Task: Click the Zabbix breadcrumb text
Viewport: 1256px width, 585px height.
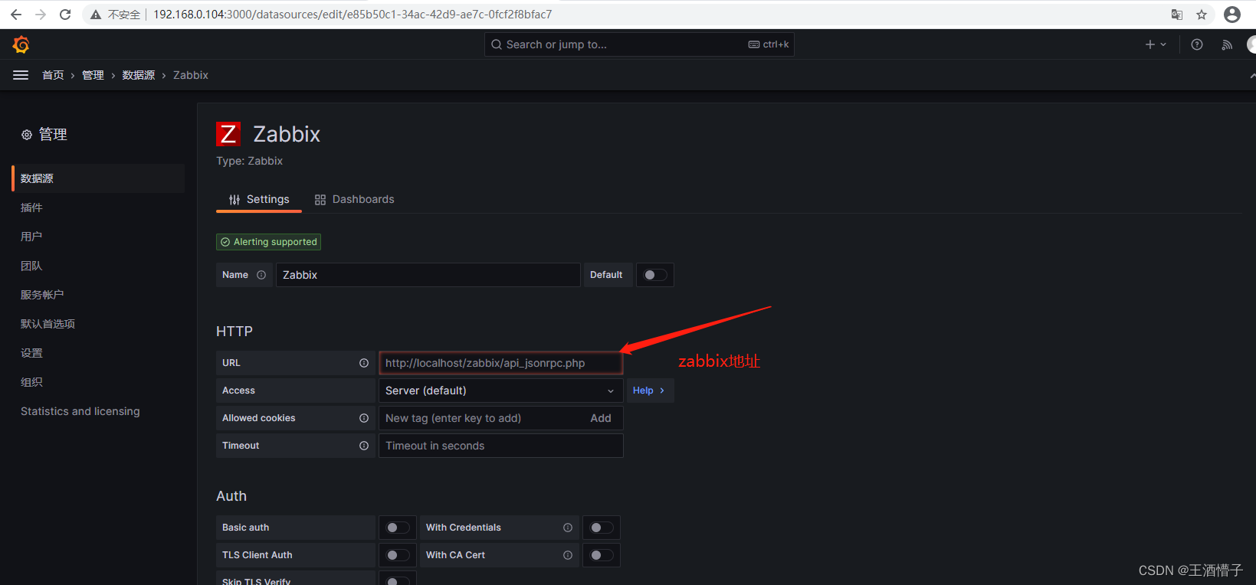Action: coord(191,75)
